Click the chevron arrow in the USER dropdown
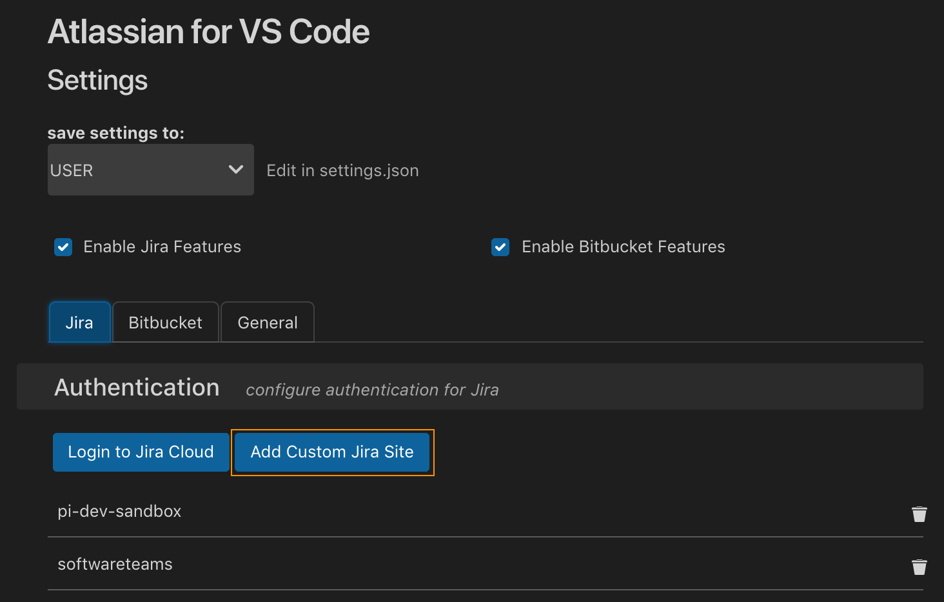 236,170
